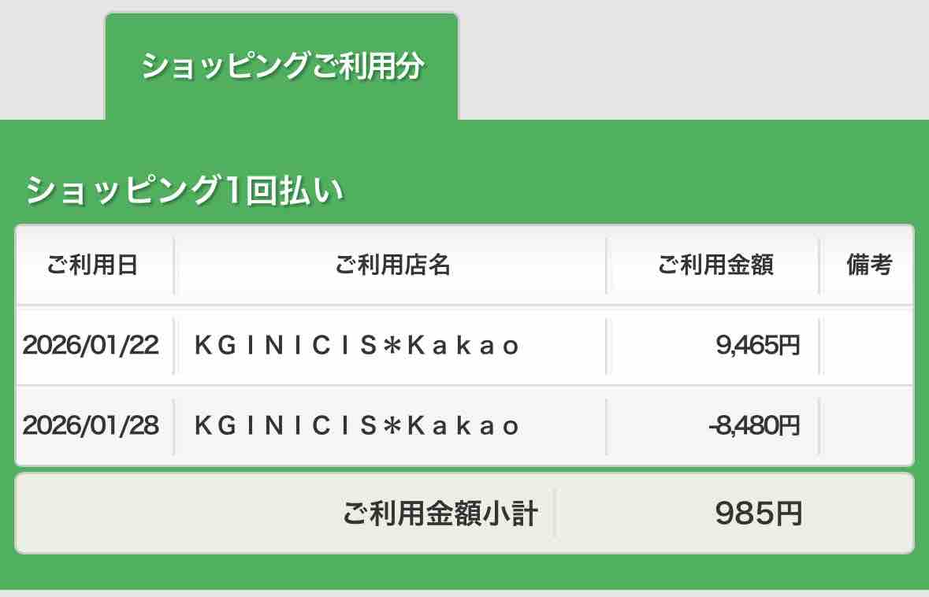Open the ショッピングご利用分 tab

(281, 65)
